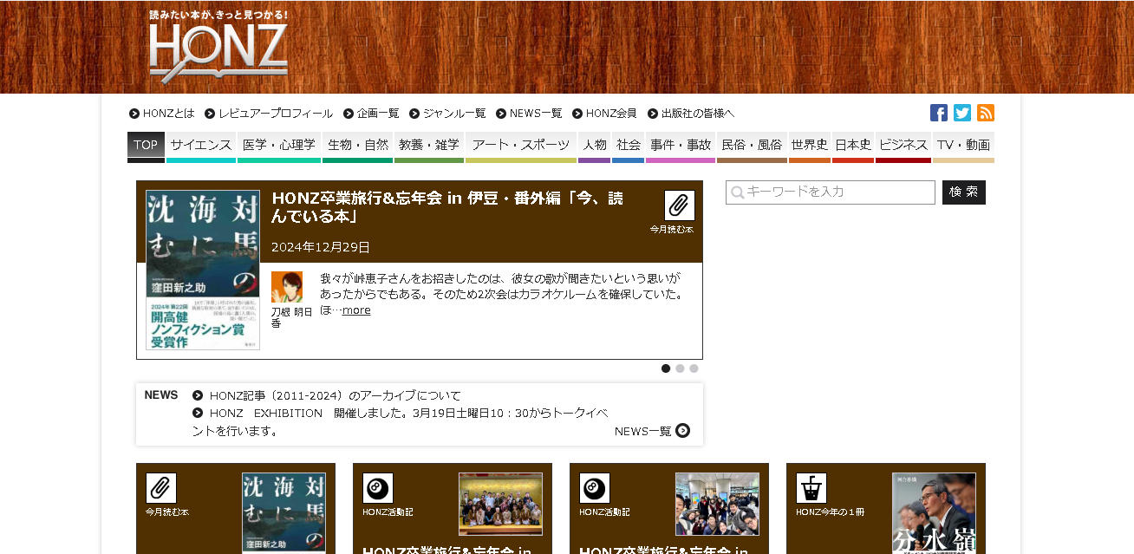Jump to the third carousel dot
This screenshot has width=1134, height=554.
pyautogui.click(x=694, y=368)
